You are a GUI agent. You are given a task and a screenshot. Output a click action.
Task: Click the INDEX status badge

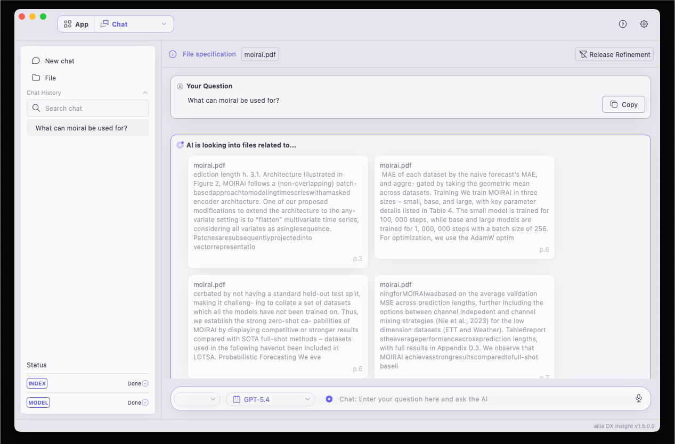coord(37,383)
